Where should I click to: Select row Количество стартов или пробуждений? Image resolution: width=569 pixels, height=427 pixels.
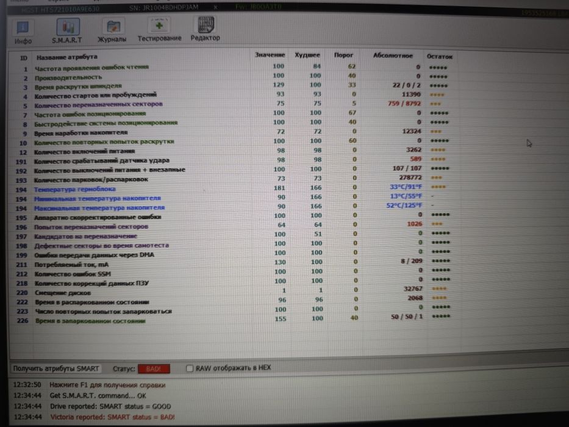234,95
